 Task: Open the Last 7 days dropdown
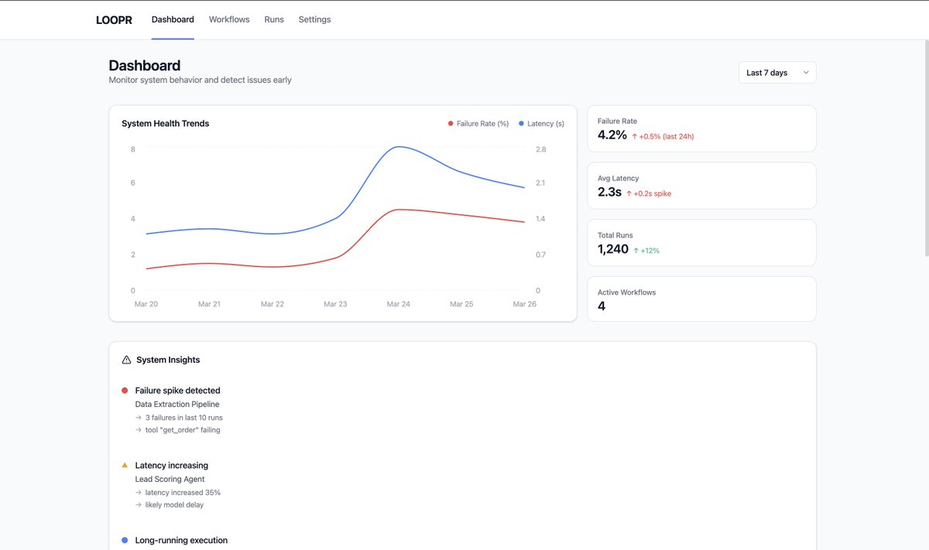click(x=777, y=73)
